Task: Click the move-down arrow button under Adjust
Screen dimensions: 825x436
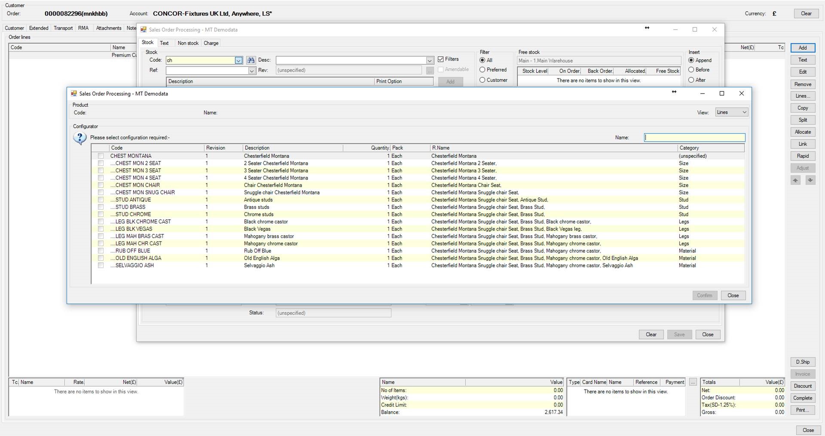Action: 810,180
